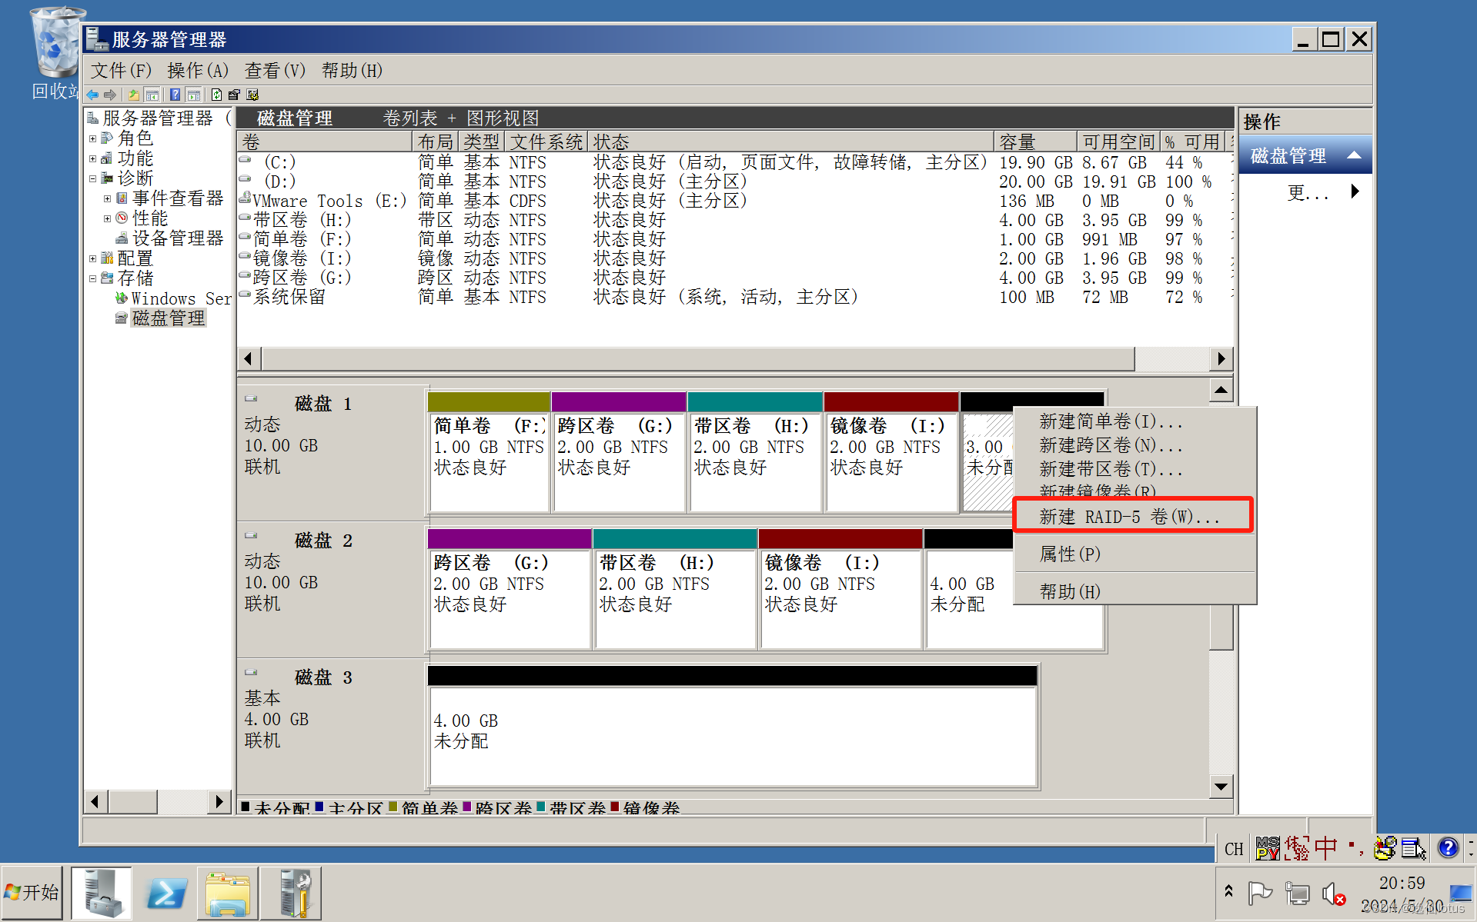Click the Chinese/English 中 mode icon
This screenshot has height=922, width=1477.
coord(1325,848)
